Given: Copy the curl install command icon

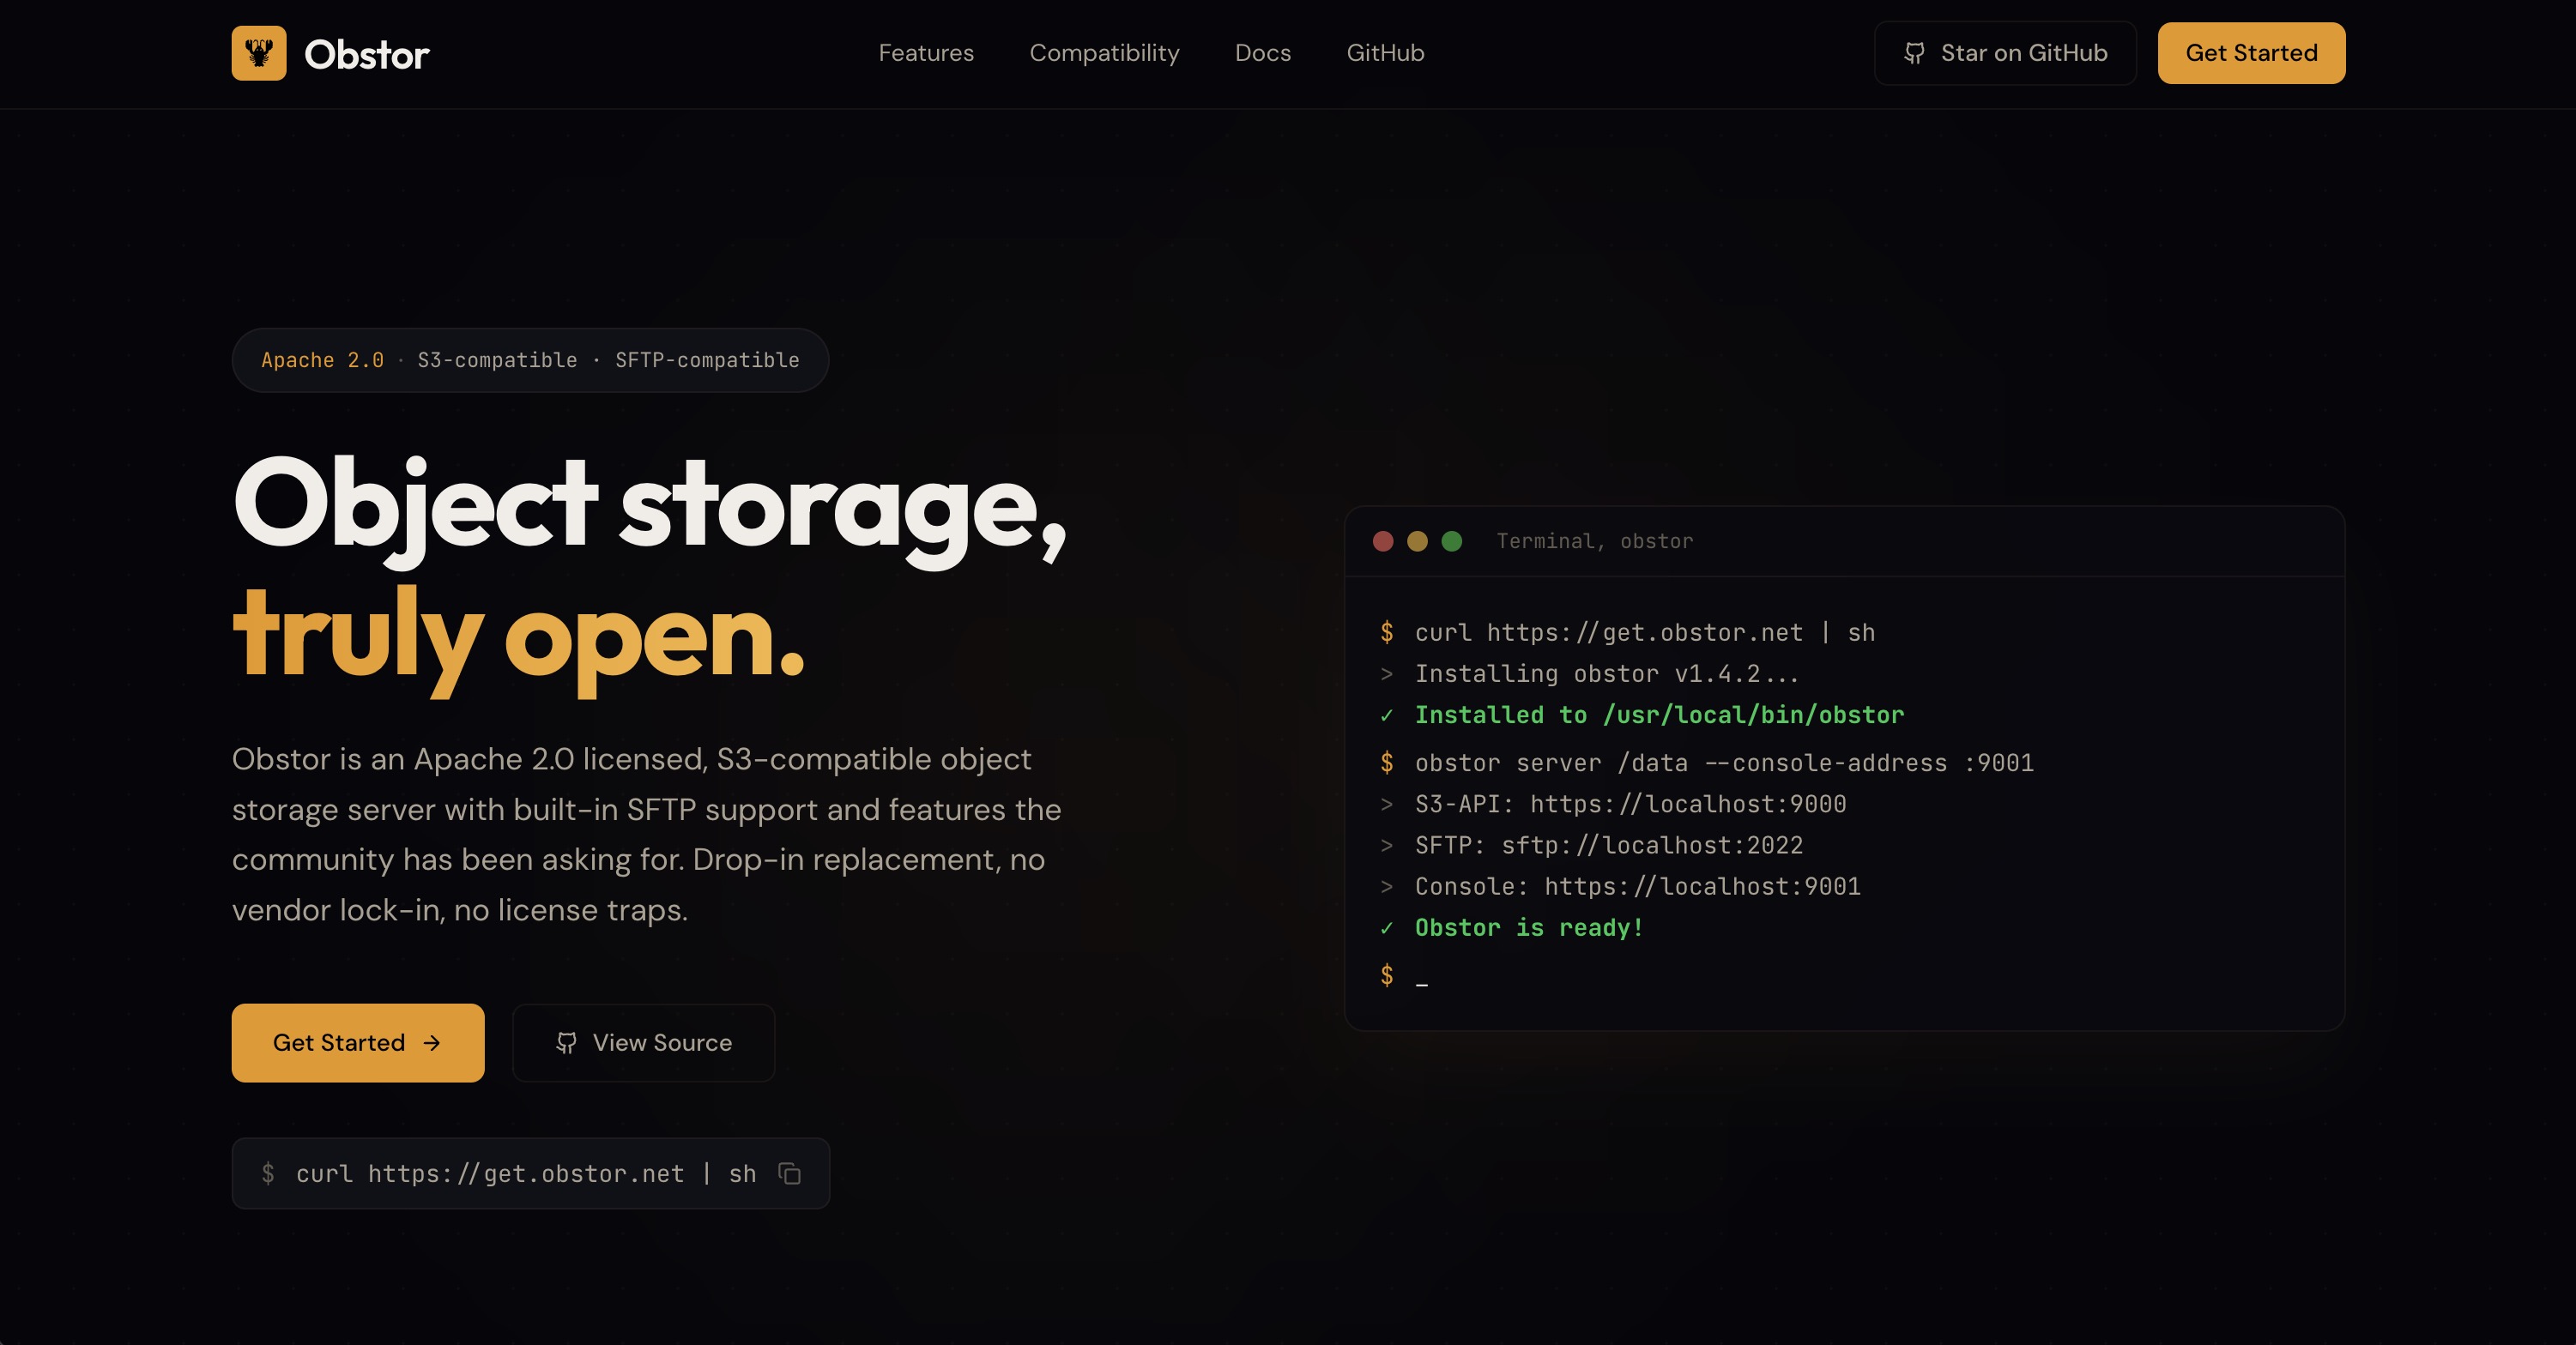Looking at the screenshot, I should (x=790, y=1174).
